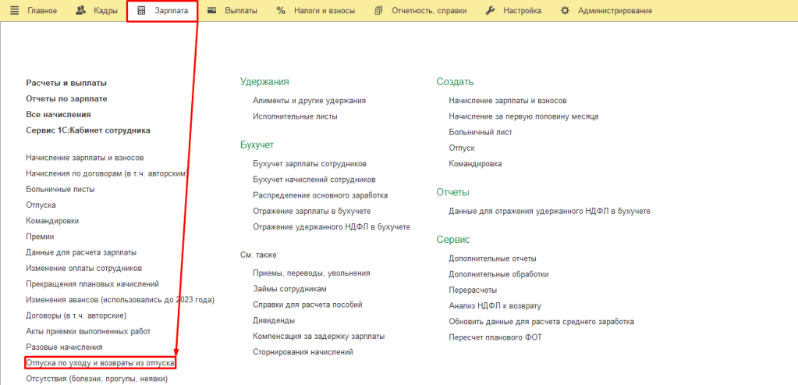Open Бухучет зарплаты сотрудников
This screenshot has height=385, width=798.
[x=310, y=164]
